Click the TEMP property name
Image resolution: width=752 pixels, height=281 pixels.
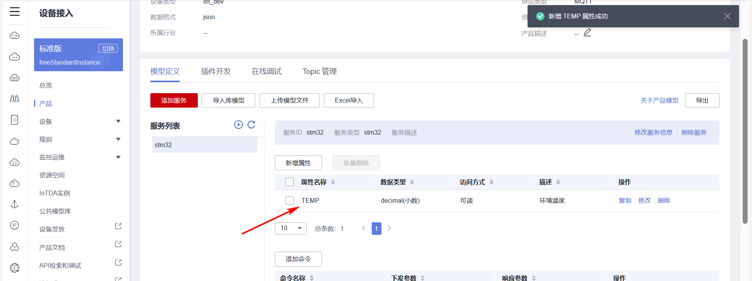[310, 200]
